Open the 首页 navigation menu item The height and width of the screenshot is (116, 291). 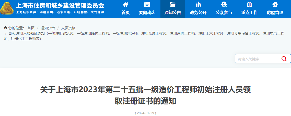(126, 12)
